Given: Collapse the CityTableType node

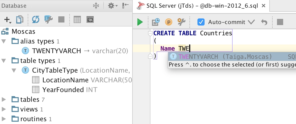Looking at the screenshot, I should 14,71.
